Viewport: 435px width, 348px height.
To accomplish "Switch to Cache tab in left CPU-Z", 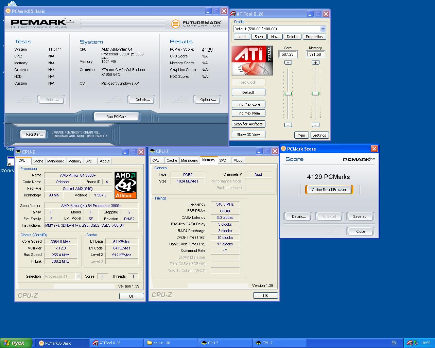I will 38,161.
